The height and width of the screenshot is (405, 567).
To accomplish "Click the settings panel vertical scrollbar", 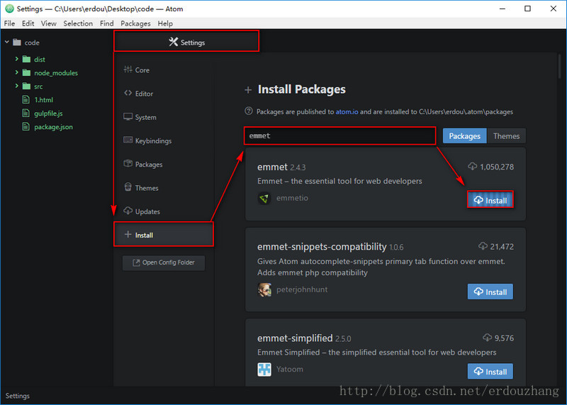I will (559, 65).
